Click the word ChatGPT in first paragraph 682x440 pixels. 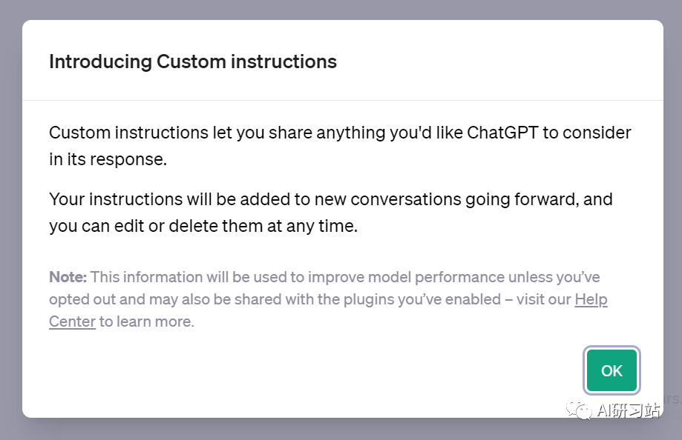click(x=502, y=133)
